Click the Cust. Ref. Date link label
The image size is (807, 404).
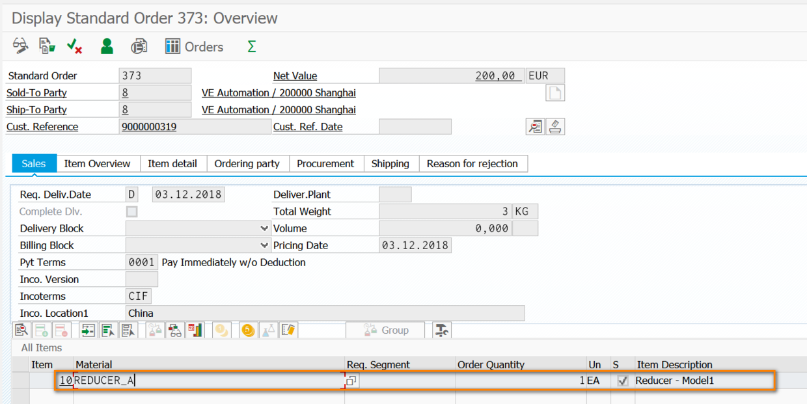click(308, 127)
